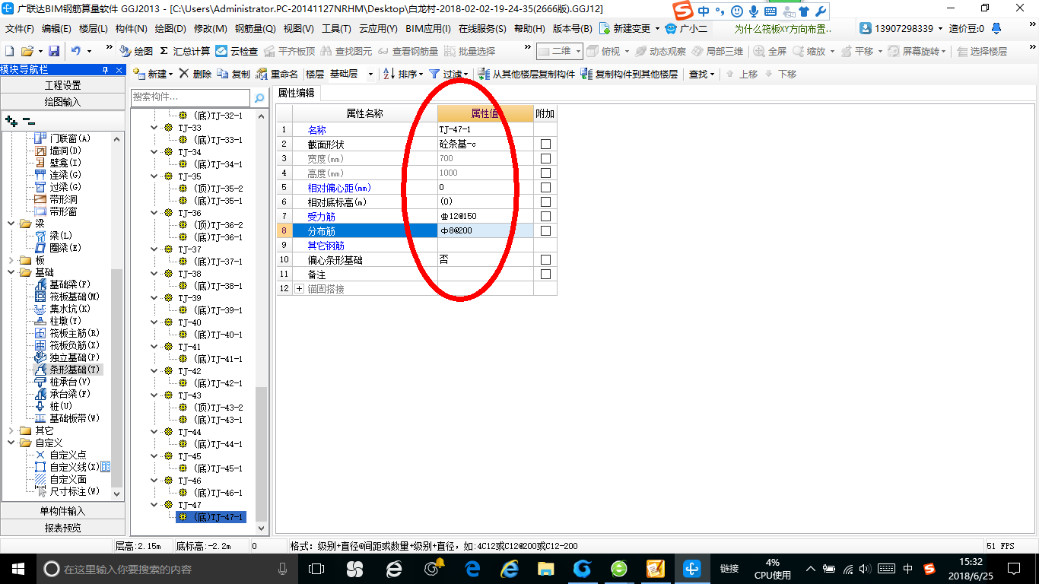The height and width of the screenshot is (584, 1039).
Task: Open BIM应用(I) menu
Action: click(429, 28)
